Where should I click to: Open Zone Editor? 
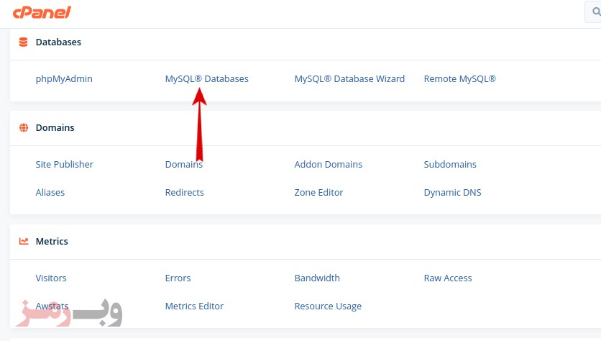[x=318, y=192]
